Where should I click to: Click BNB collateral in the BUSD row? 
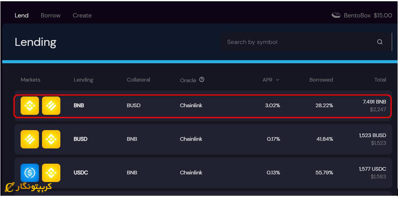coord(132,139)
